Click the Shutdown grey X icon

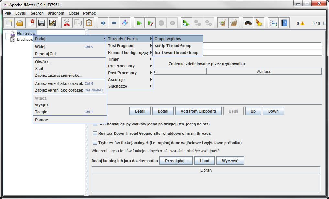click(x=172, y=23)
